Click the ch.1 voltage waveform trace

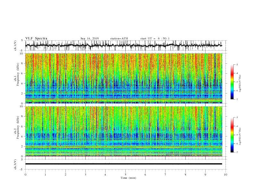tap(124, 45)
